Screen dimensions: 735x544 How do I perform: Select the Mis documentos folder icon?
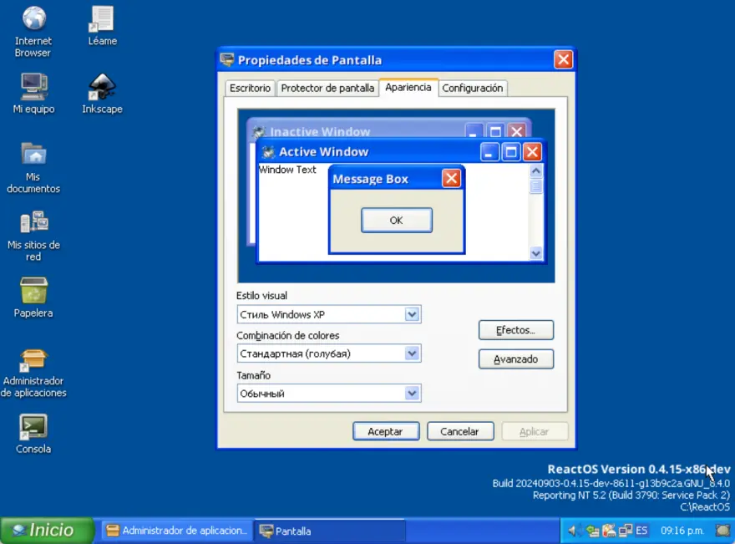coord(33,168)
